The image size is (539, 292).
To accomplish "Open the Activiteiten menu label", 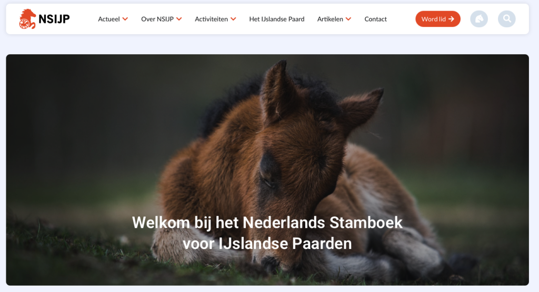I will coord(211,19).
